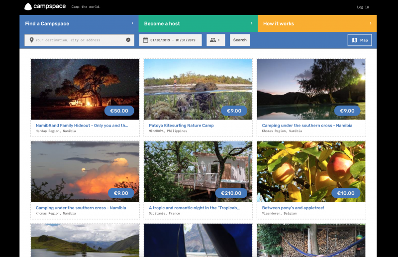The height and width of the screenshot is (257, 398).
Task: Click the Camp the world tagline
Action: [86, 7]
